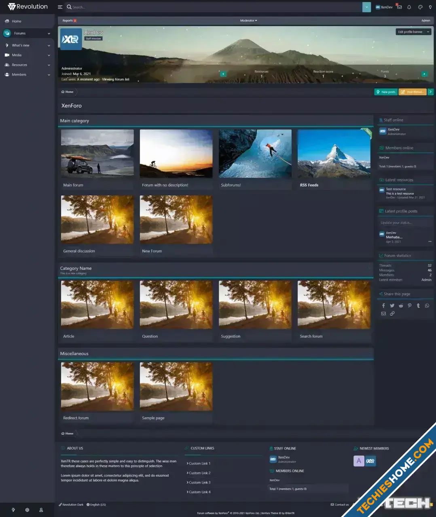
Task: Click the 'Update your status...' field
Action: [405, 223]
